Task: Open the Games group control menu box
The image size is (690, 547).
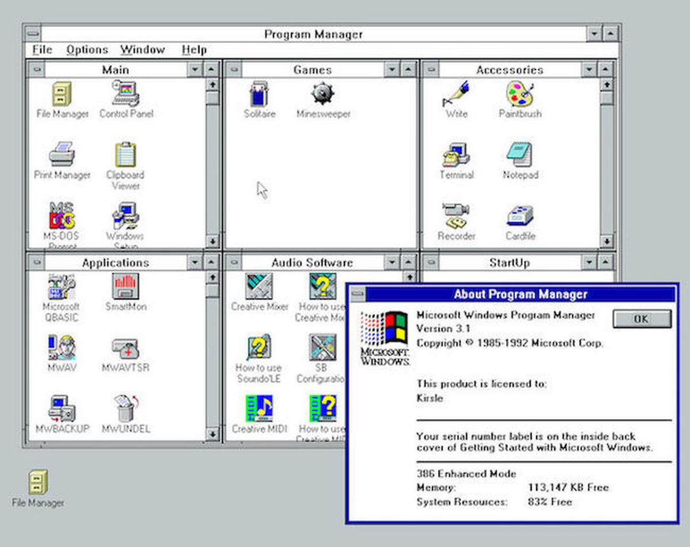Action: pos(235,69)
